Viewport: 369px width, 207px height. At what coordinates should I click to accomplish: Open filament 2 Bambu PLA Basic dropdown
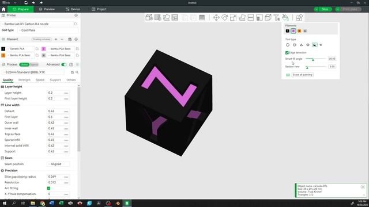pyautogui.click(x=61, y=49)
